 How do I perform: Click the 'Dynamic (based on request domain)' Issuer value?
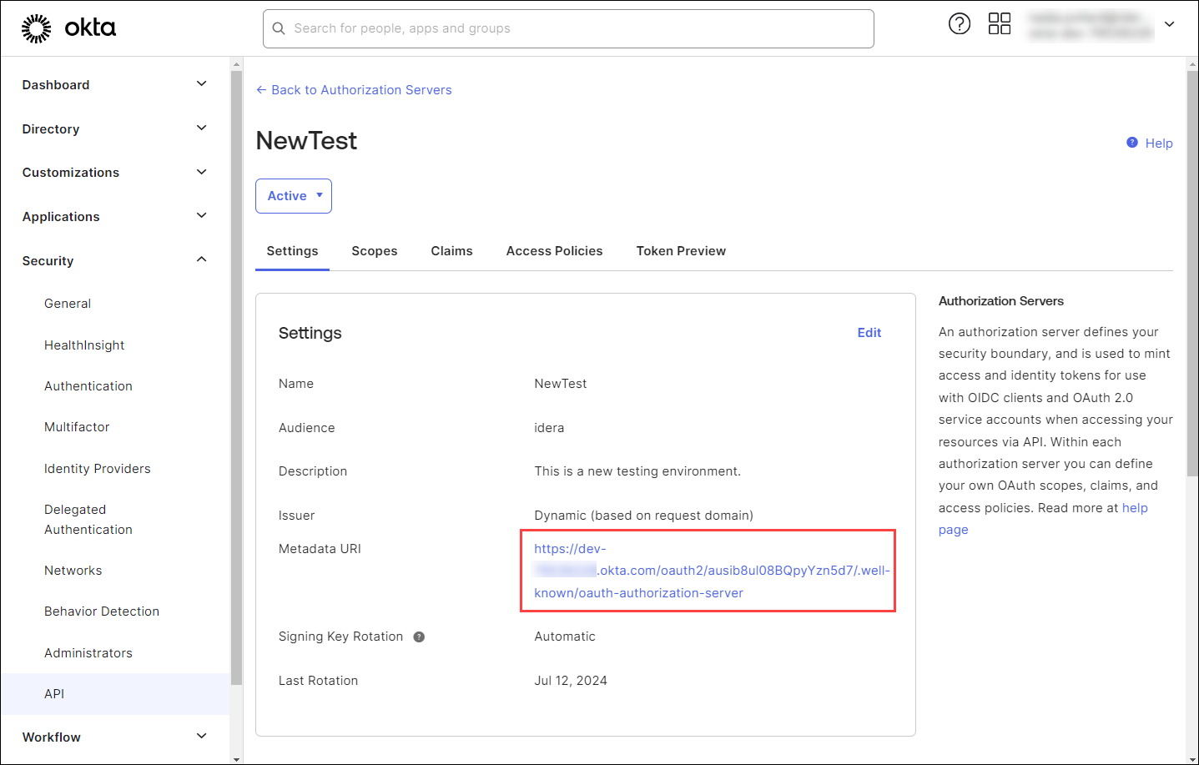point(643,516)
